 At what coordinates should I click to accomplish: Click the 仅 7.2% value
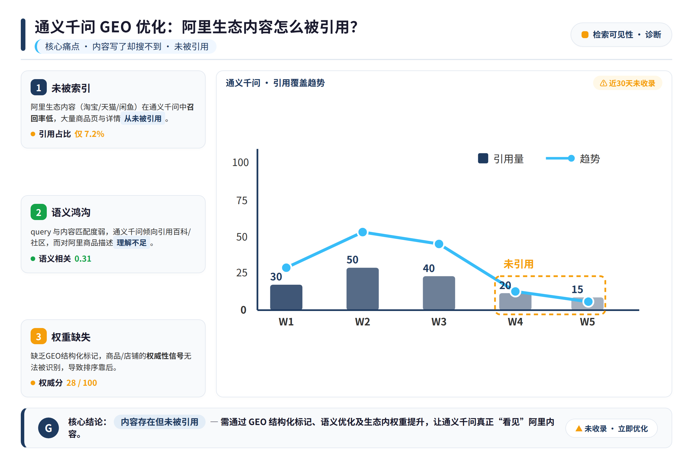click(x=89, y=134)
